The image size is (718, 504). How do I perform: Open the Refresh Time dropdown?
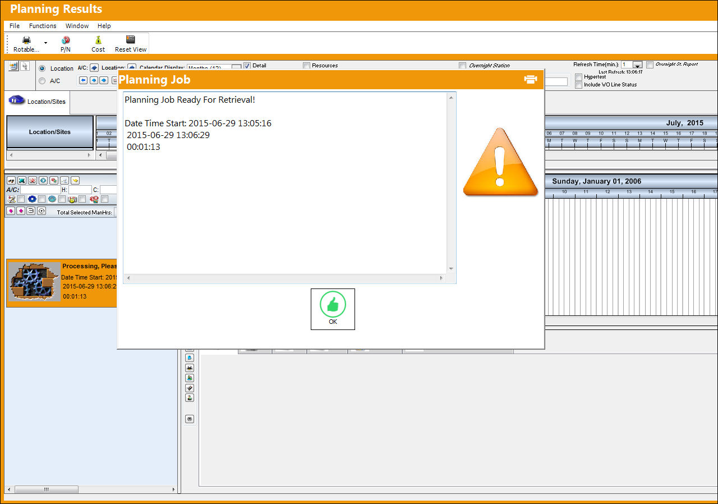tap(637, 65)
